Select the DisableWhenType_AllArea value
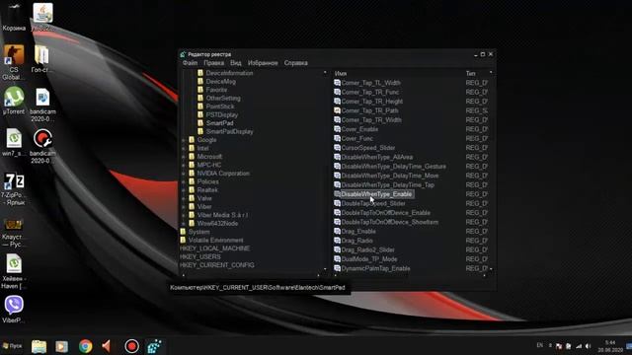 (377, 157)
